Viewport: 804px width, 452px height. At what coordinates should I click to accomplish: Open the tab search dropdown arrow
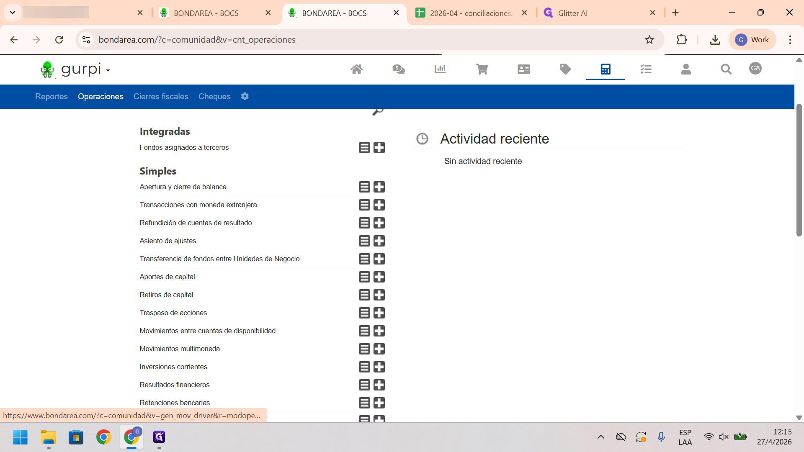pyautogui.click(x=13, y=13)
